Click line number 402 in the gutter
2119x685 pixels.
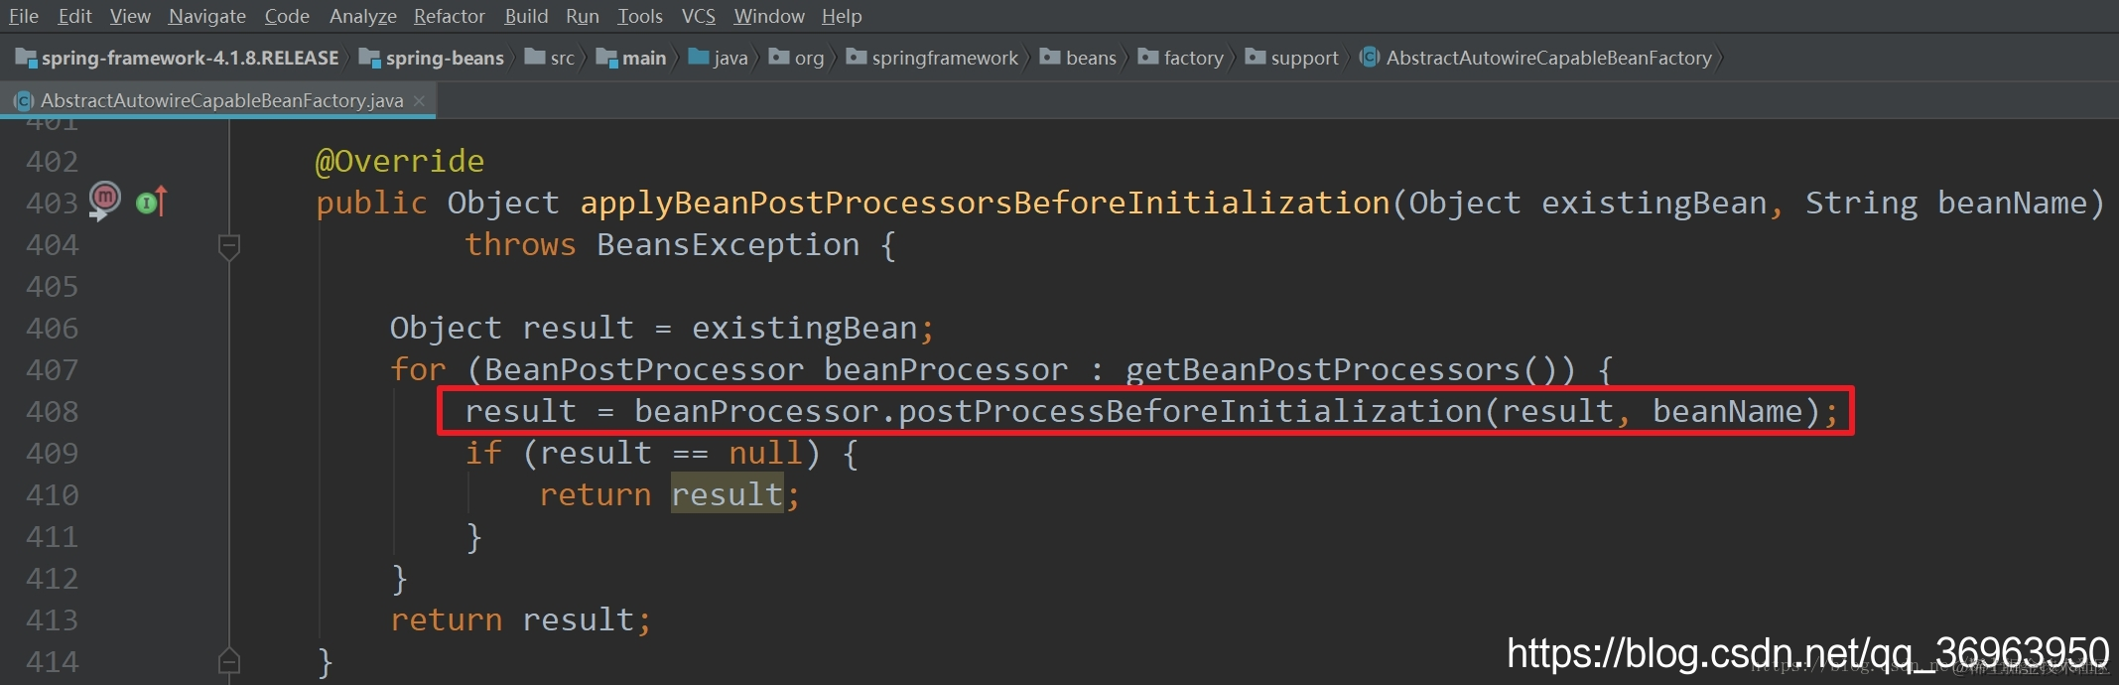[x=52, y=161]
